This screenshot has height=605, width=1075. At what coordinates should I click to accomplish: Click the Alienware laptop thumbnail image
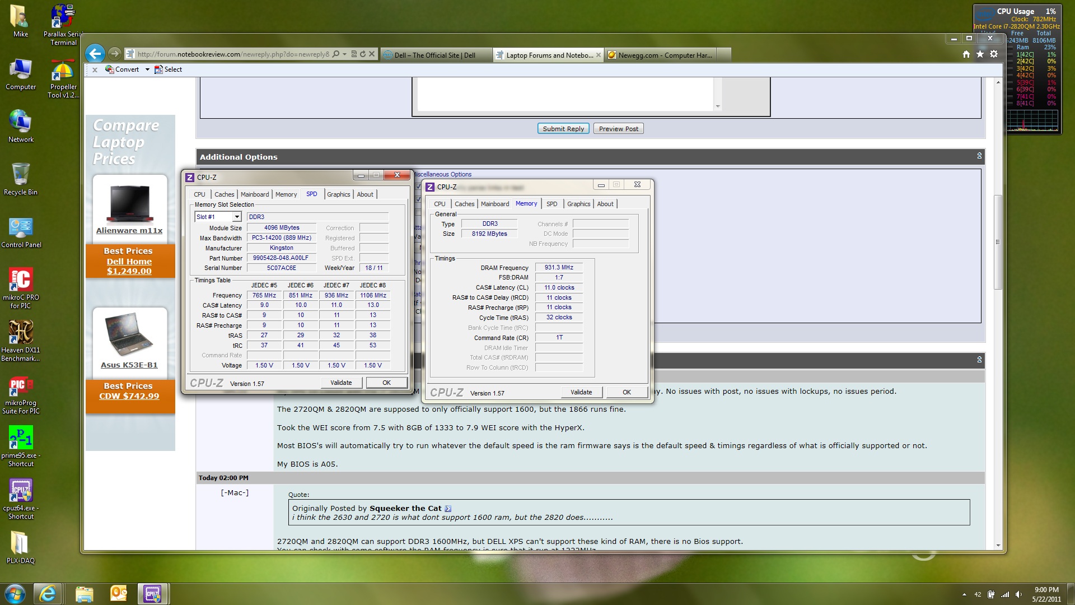point(130,204)
